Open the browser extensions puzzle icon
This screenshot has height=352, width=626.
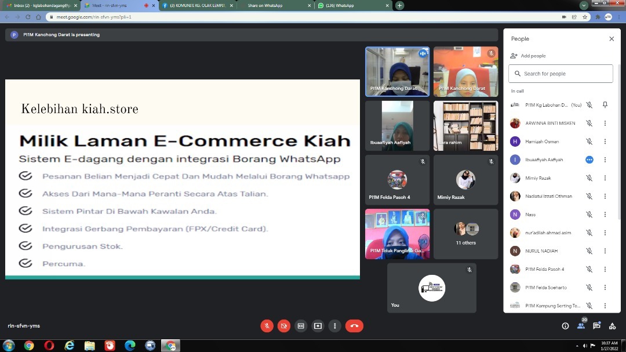click(x=598, y=17)
